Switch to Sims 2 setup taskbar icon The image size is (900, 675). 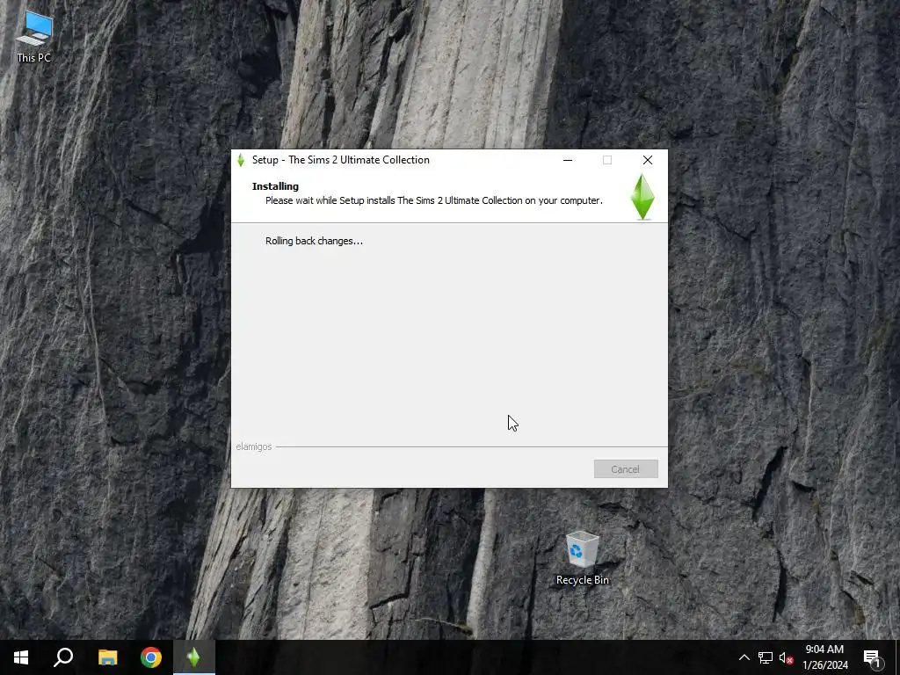click(x=194, y=657)
